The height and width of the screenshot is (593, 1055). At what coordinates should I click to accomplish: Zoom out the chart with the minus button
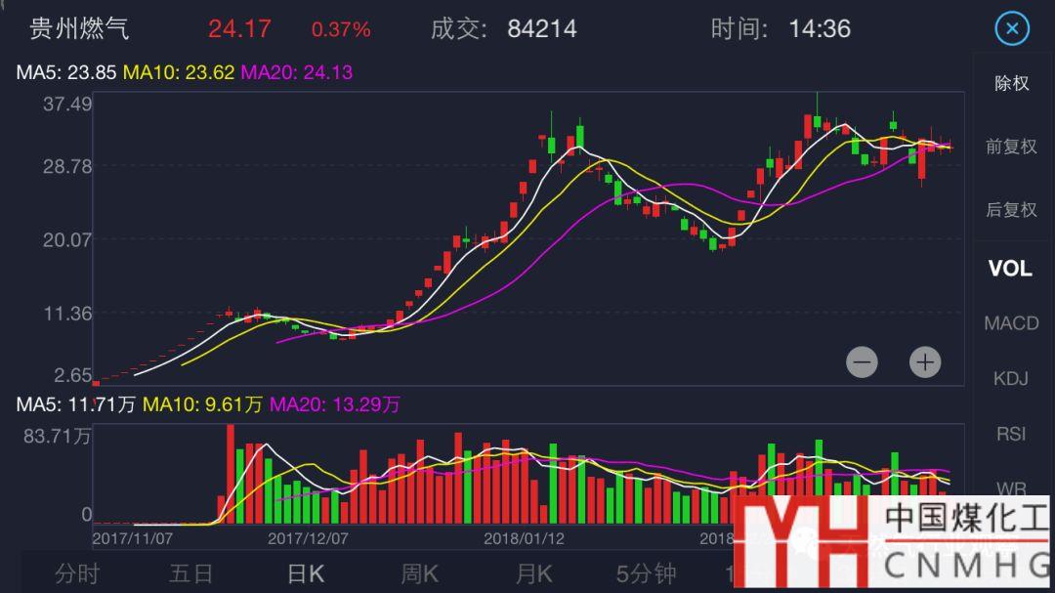click(862, 362)
